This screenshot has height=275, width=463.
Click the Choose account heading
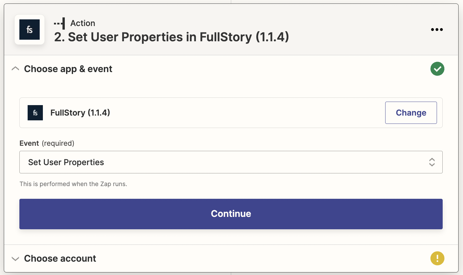tap(60, 258)
